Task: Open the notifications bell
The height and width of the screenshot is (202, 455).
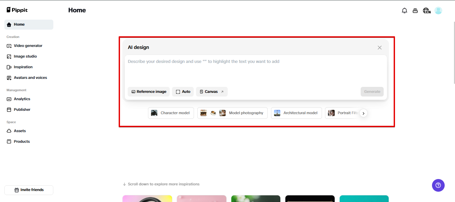Action: pyautogui.click(x=404, y=10)
